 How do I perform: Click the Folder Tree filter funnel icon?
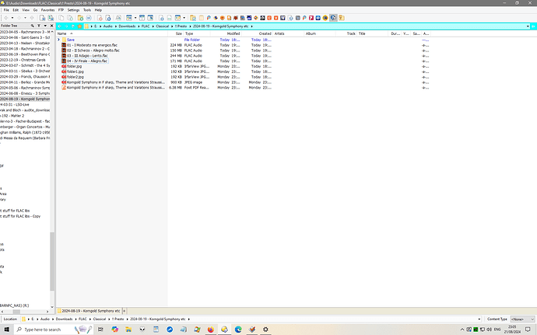coord(39,26)
